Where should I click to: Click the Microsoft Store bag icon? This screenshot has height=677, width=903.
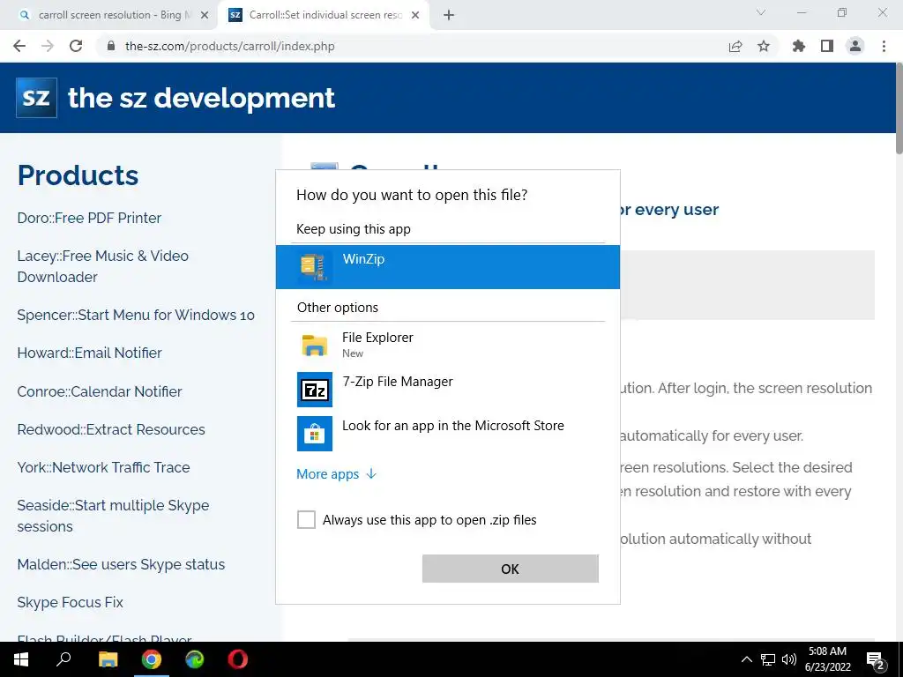315,434
